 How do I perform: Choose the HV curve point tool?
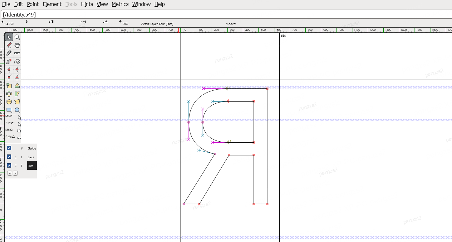17,69
